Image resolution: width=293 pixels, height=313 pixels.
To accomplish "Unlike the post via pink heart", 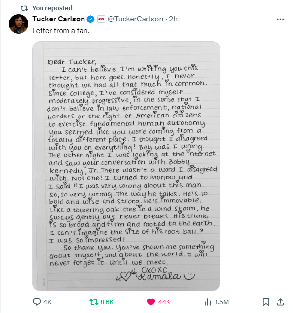I will [x=151, y=302].
